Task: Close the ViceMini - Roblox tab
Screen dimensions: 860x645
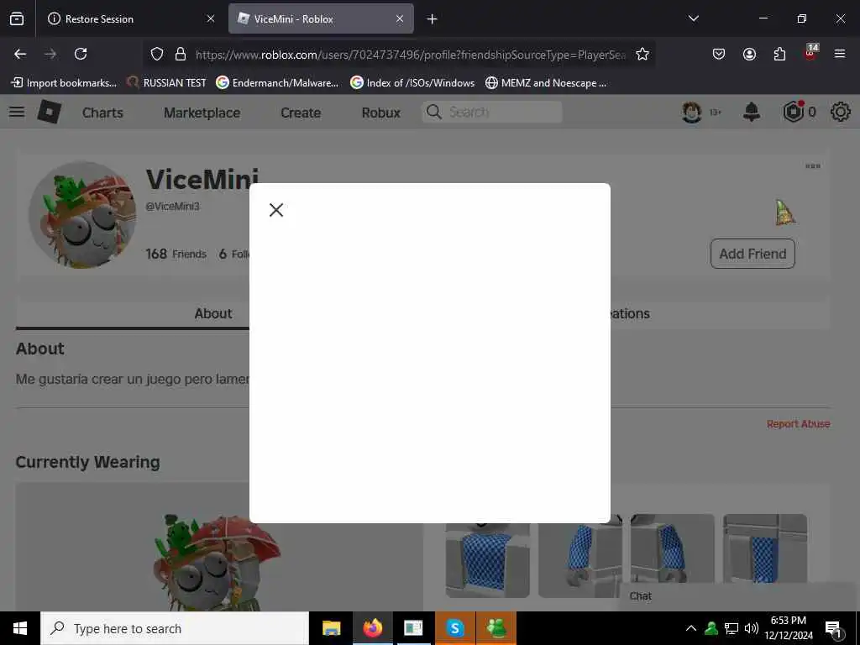Action: tap(400, 18)
